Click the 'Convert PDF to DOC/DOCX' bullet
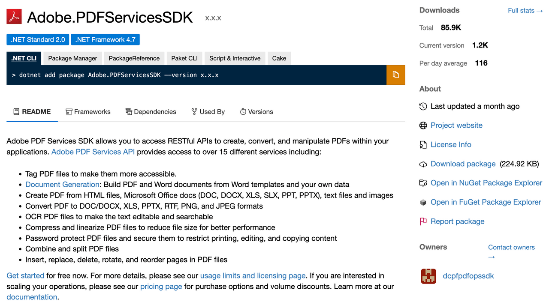The width and height of the screenshot is (549, 305). click(144, 206)
